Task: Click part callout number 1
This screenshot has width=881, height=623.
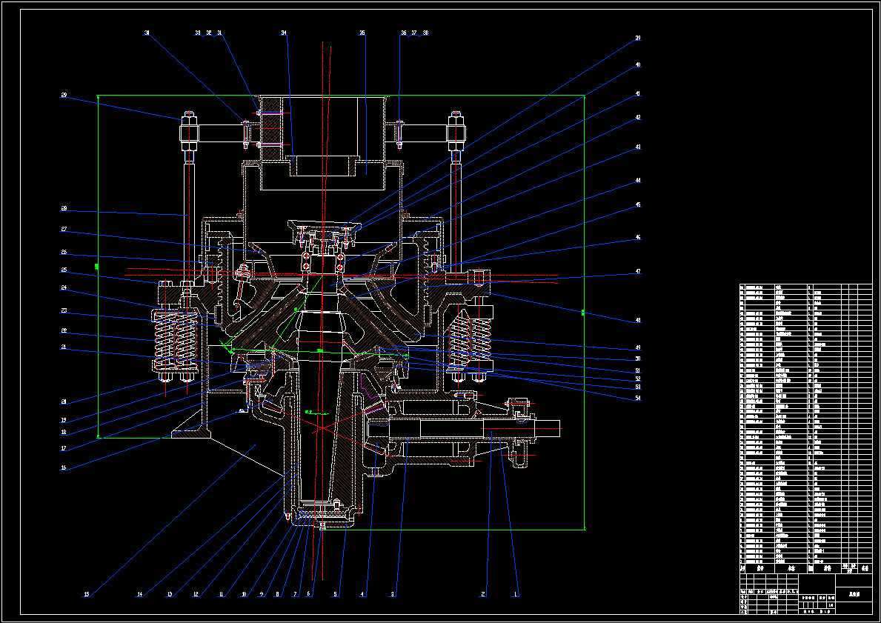Action: (x=517, y=594)
